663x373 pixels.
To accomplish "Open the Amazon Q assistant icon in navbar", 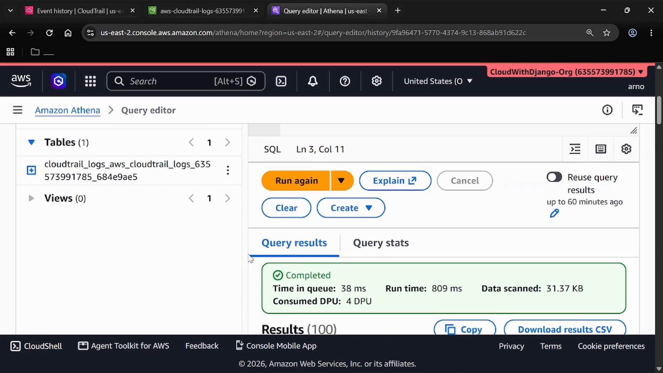I will click(58, 81).
